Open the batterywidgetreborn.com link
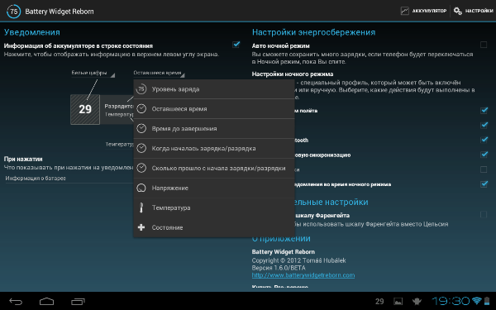Screen dimensions: 496x310 tap(303, 275)
